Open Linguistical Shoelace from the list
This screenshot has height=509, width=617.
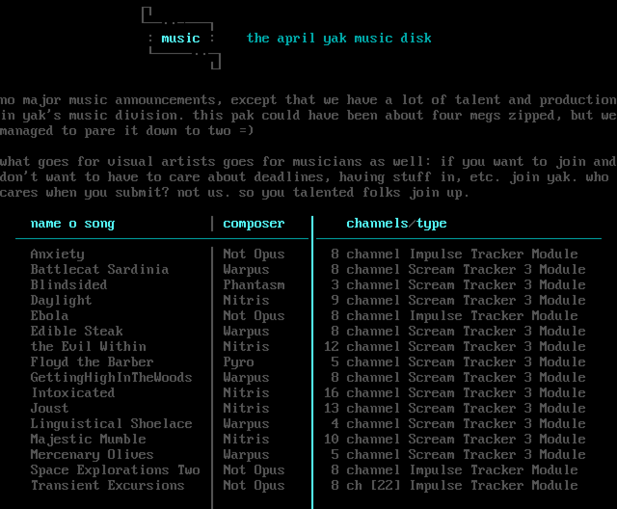[111, 424]
